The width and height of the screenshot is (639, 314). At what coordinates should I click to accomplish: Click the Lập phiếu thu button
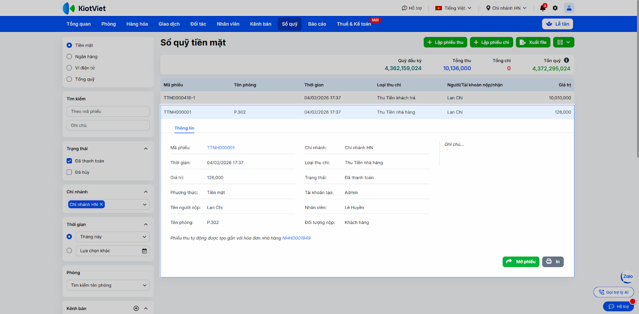pos(446,42)
